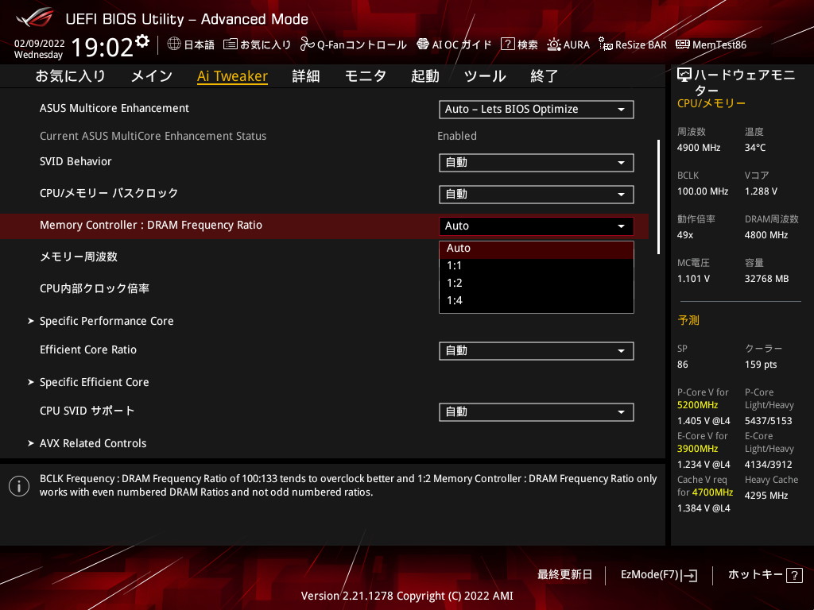Click the 19:02 clock display
Viewport: 814px width, 610px height.
pyautogui.click(x=103, y=47)
